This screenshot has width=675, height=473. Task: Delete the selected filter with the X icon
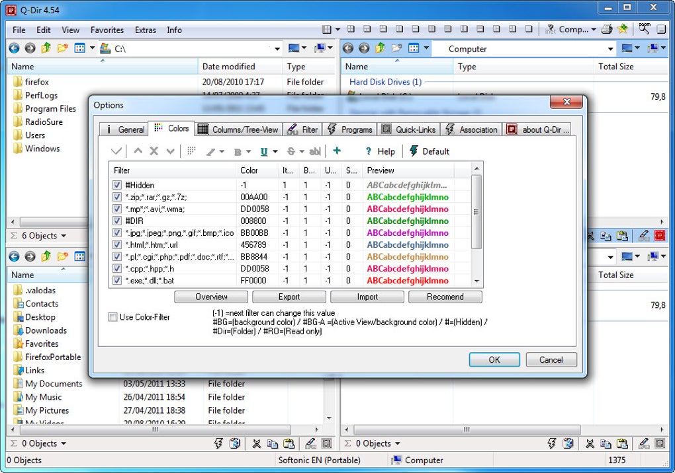click(x=154, y=151)
